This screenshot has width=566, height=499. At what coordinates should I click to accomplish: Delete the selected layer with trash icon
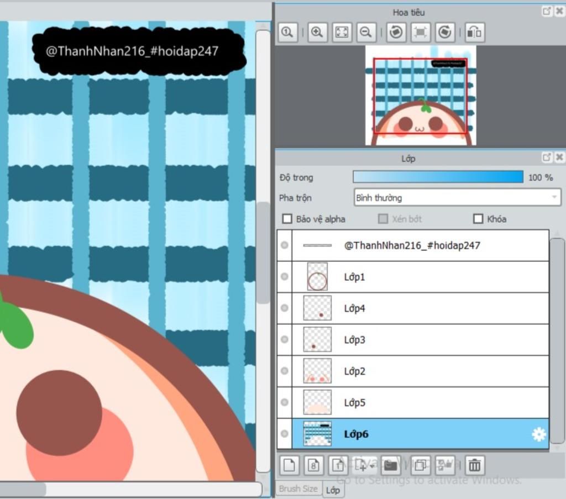(x=475, y=465)
